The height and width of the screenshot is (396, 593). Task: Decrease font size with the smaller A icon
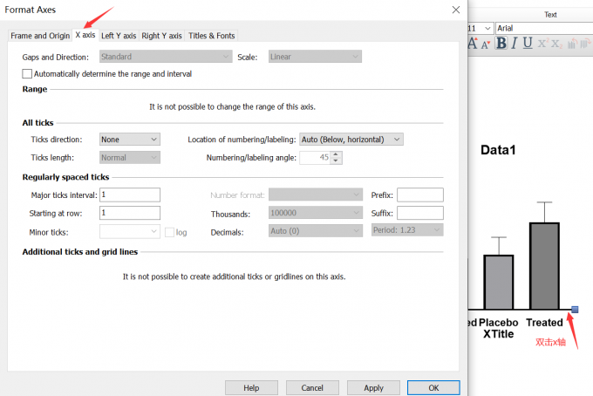point(486,44)
